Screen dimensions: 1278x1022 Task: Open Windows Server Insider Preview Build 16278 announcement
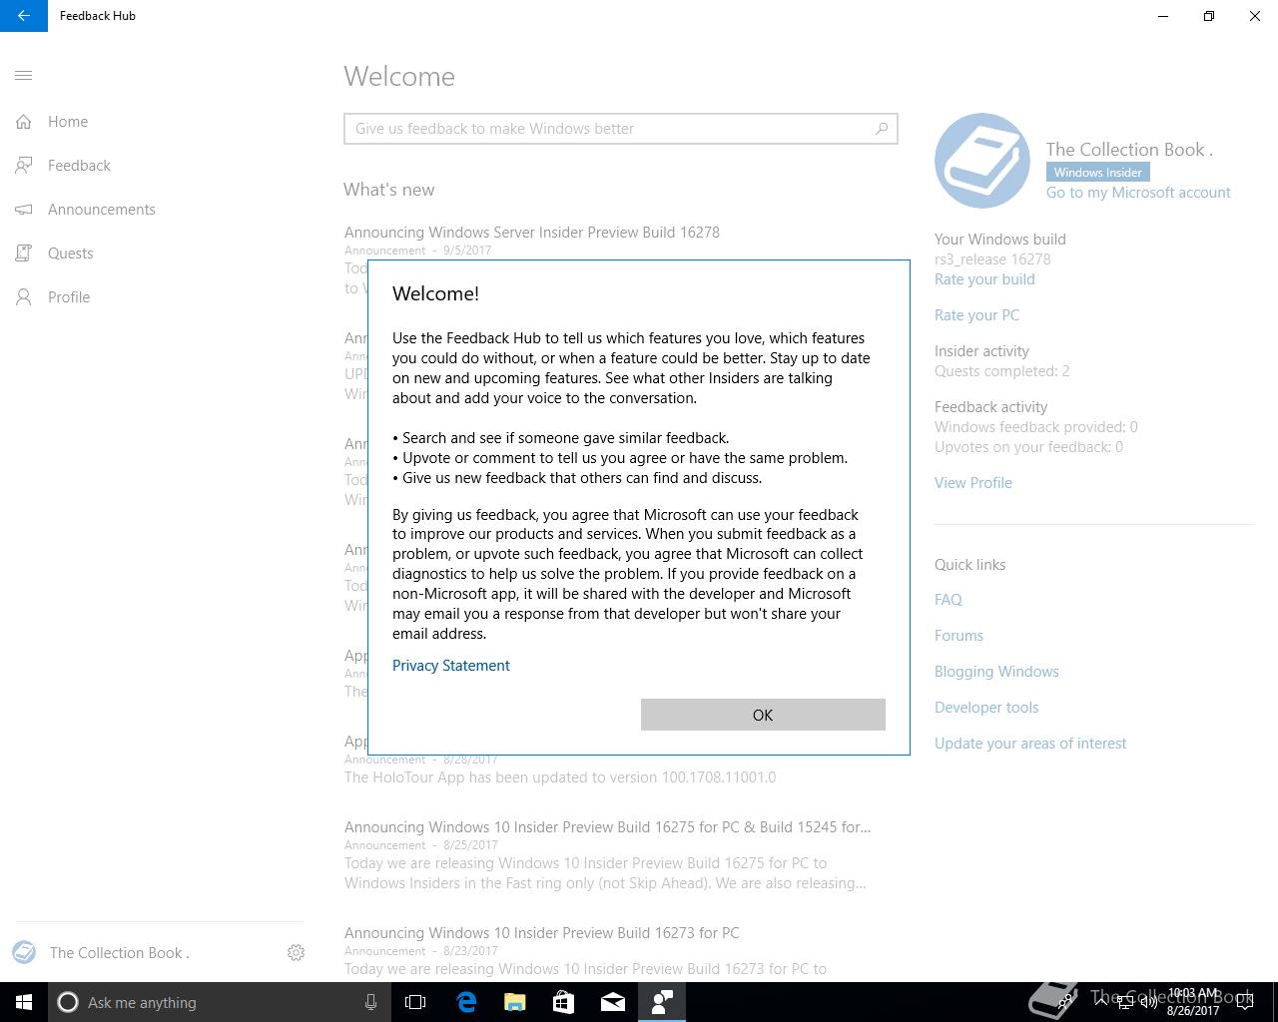(x=532, y=233)
